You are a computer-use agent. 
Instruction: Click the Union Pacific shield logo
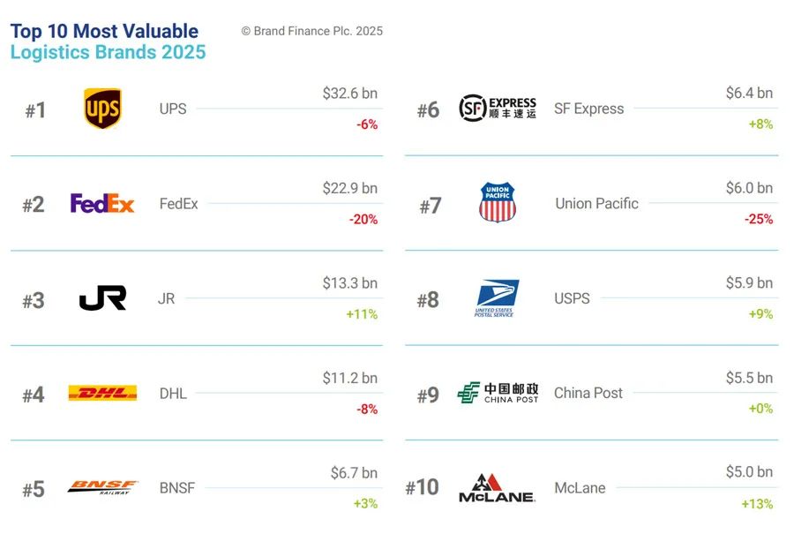(498, 202)
